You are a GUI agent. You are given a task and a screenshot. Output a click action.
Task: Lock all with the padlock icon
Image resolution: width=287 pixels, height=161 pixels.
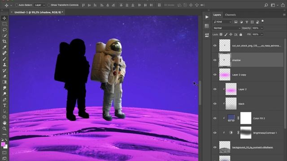pyautogui.click(x=241, y=34)
